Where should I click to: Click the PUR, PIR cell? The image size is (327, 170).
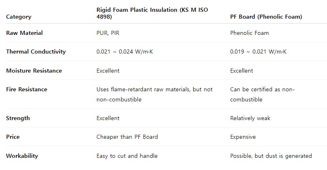pyautogui.click(x=108, y=33)
